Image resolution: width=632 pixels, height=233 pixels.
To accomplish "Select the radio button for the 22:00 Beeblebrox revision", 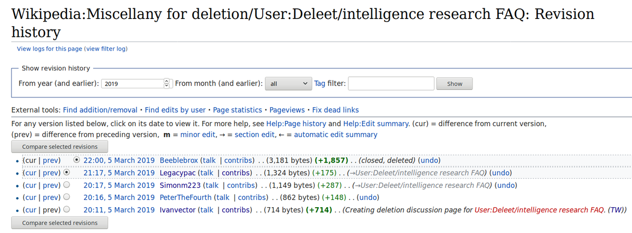I will (77, 160).
